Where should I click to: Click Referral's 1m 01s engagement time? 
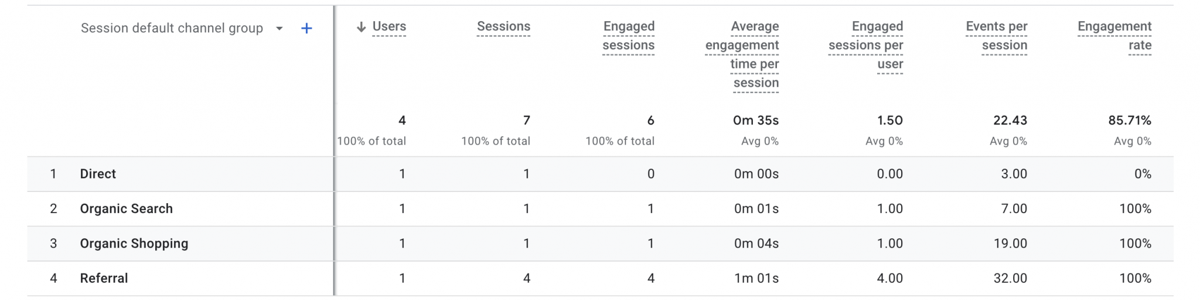tap(756, 278)
